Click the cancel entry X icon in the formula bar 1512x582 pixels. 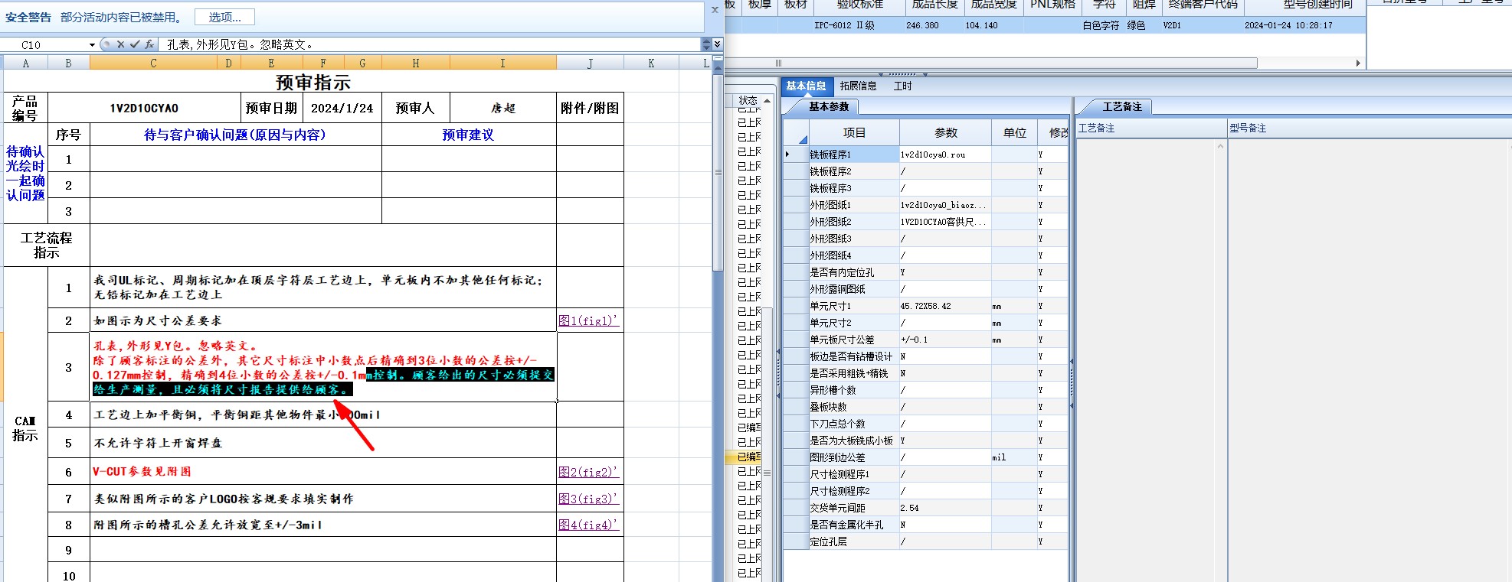point(120,45)
